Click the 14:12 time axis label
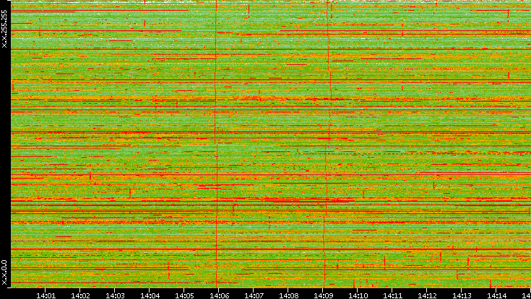The width and height of the screenshot is (531, 299). 426,295
